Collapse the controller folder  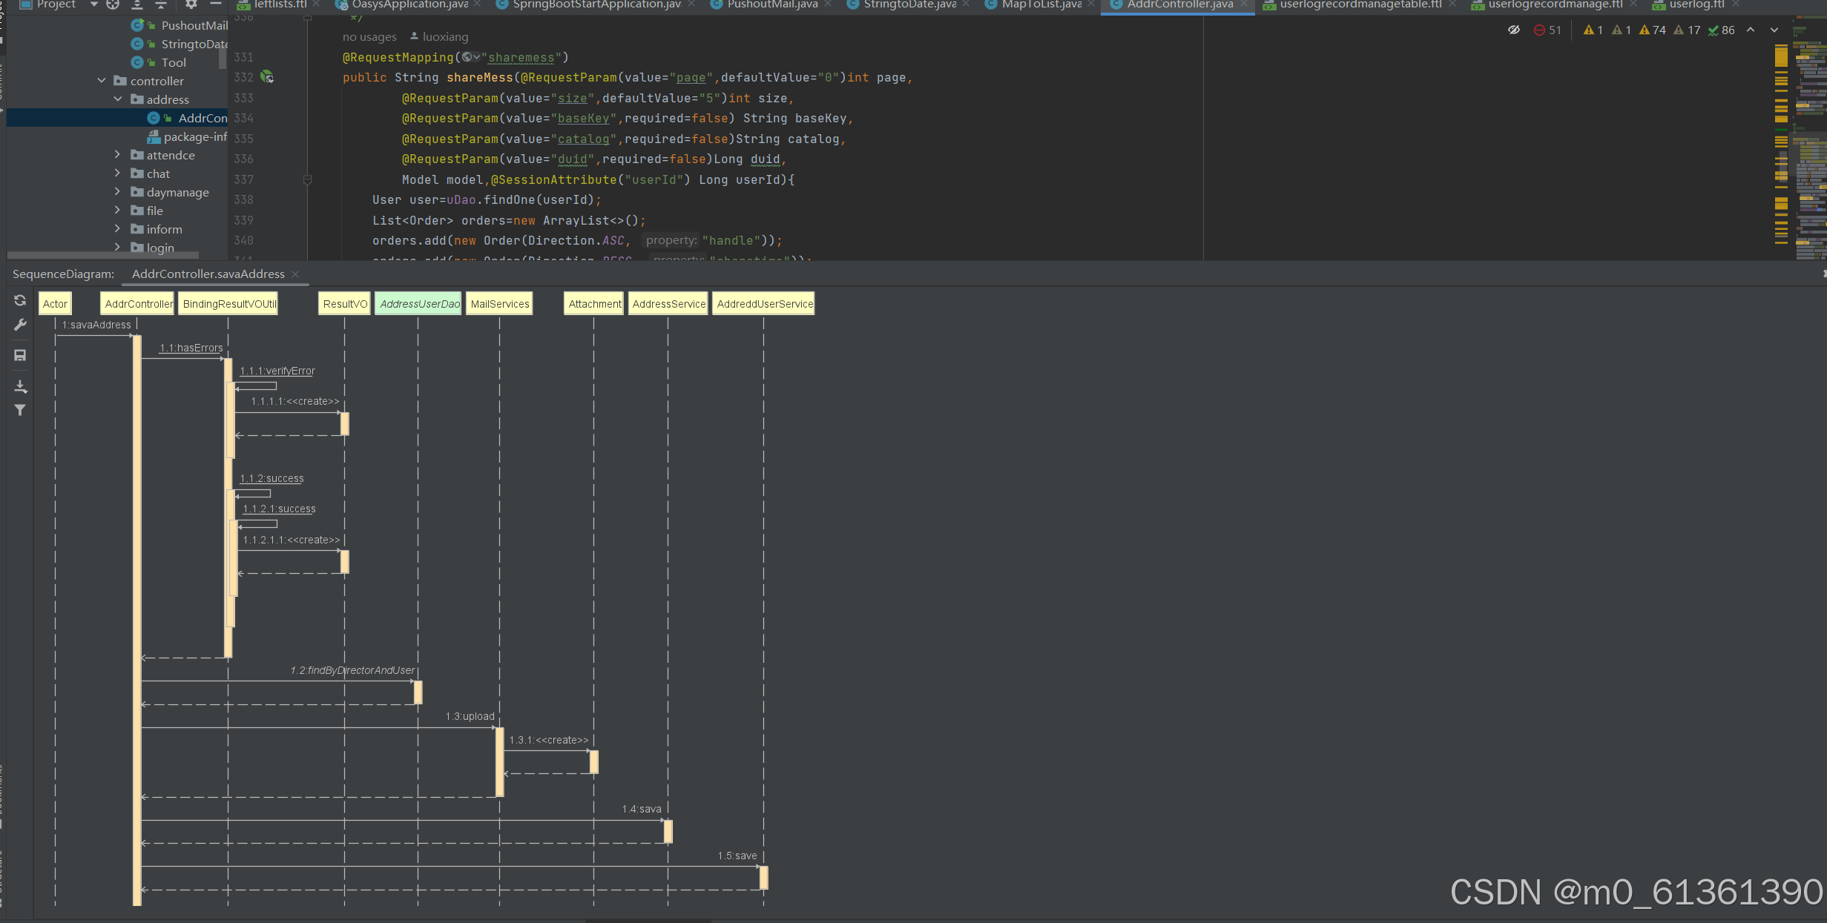pyautogui.click(x=102, y=81)
